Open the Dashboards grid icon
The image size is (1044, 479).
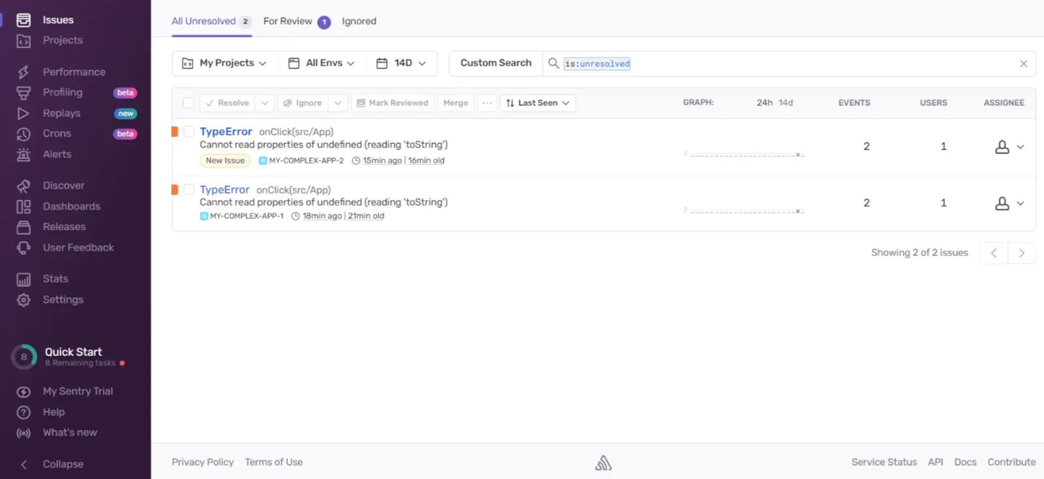[x=23, y=207]
